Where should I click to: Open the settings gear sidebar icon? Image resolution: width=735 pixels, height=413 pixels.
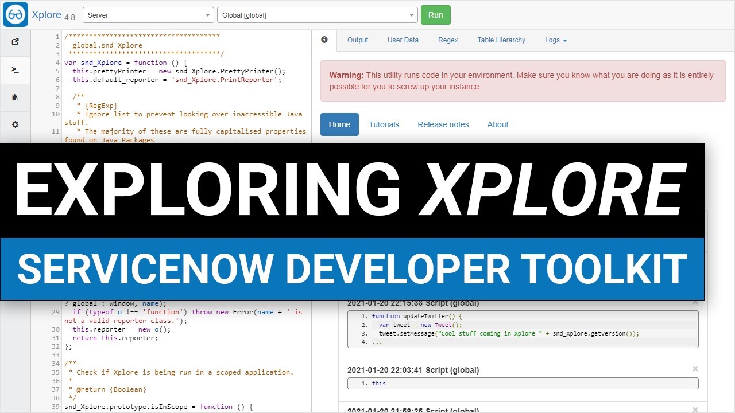(x=16, y=124)
